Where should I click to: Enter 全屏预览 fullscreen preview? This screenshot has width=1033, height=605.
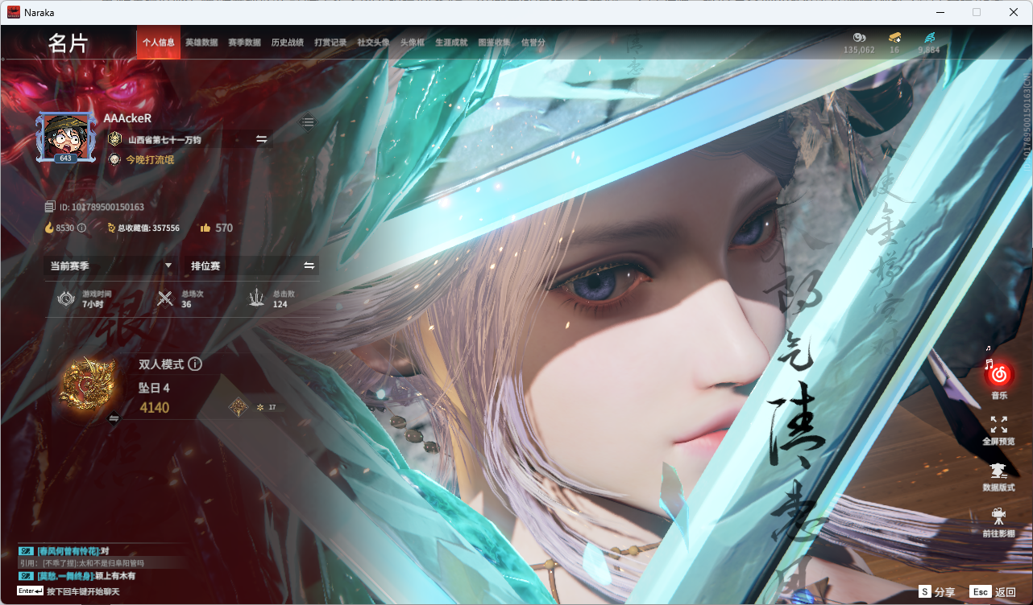999,430
